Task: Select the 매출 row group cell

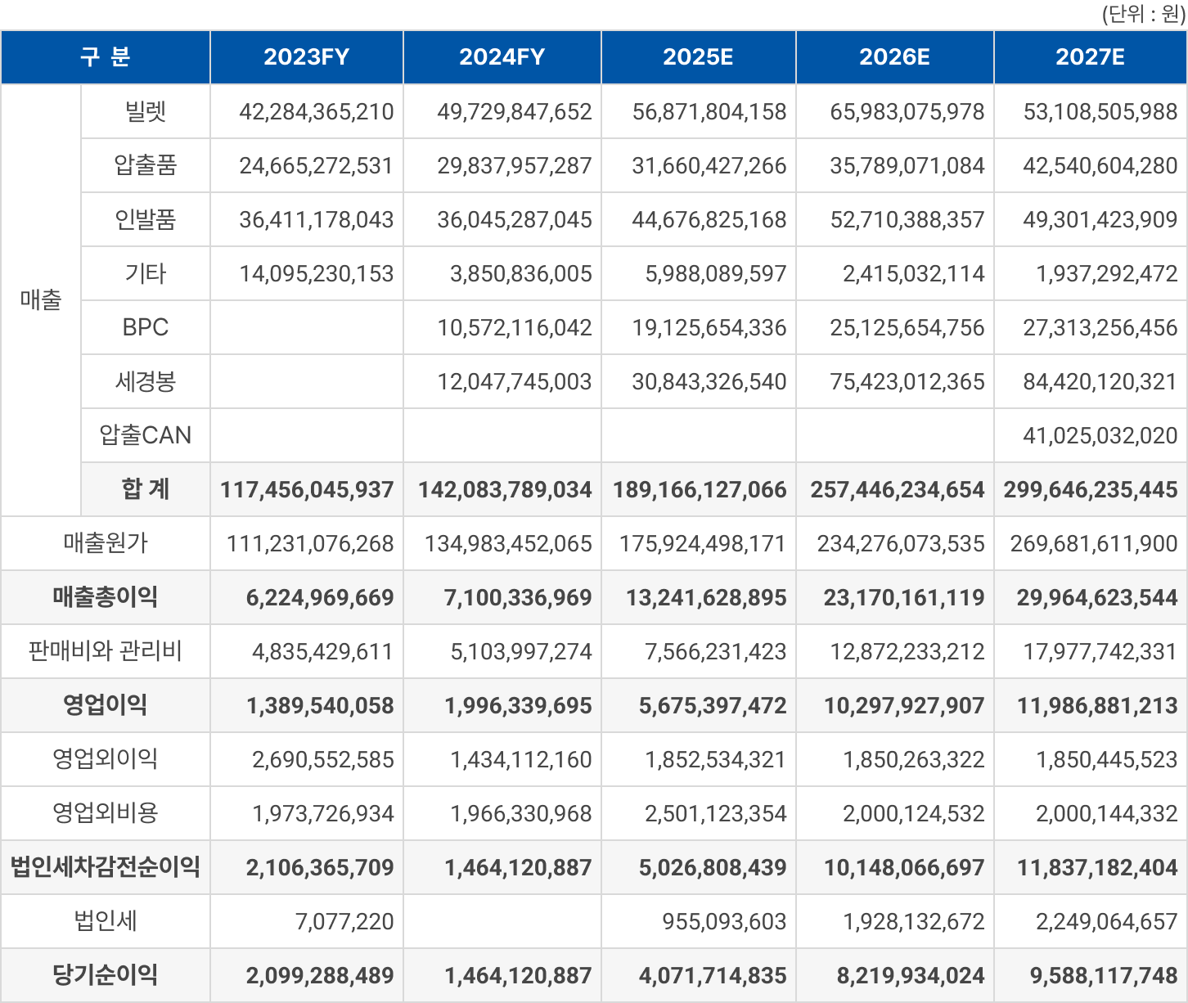Action: click(41, 300)
